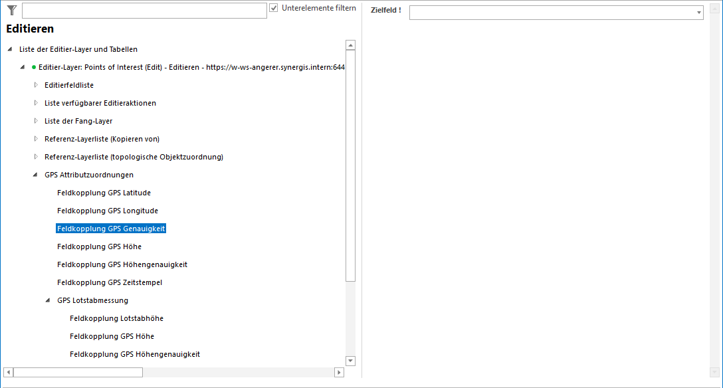Viewport: 723px width, 388px height.
Task: Expand Liste verfügbarer Editieraktionen
Action: coord(36,103)
